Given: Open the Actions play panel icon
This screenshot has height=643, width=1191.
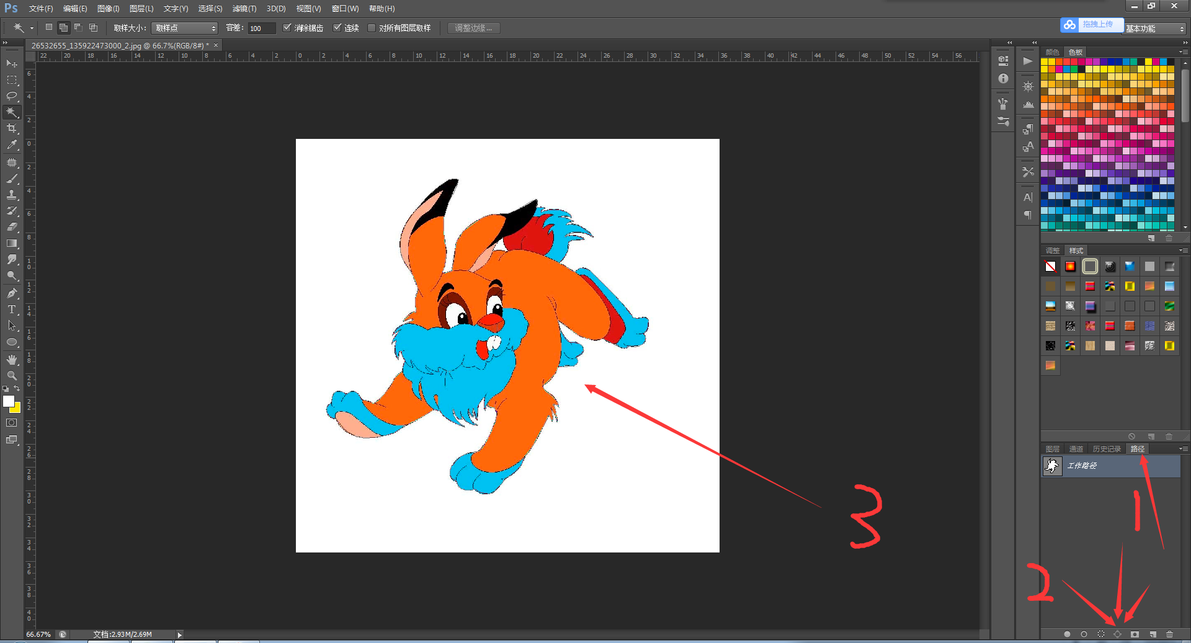Looking at the screenshot, I should 1028,61.
